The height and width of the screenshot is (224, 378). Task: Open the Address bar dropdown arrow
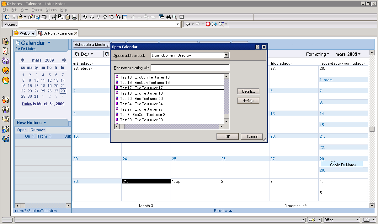click(x=178, y=24)
